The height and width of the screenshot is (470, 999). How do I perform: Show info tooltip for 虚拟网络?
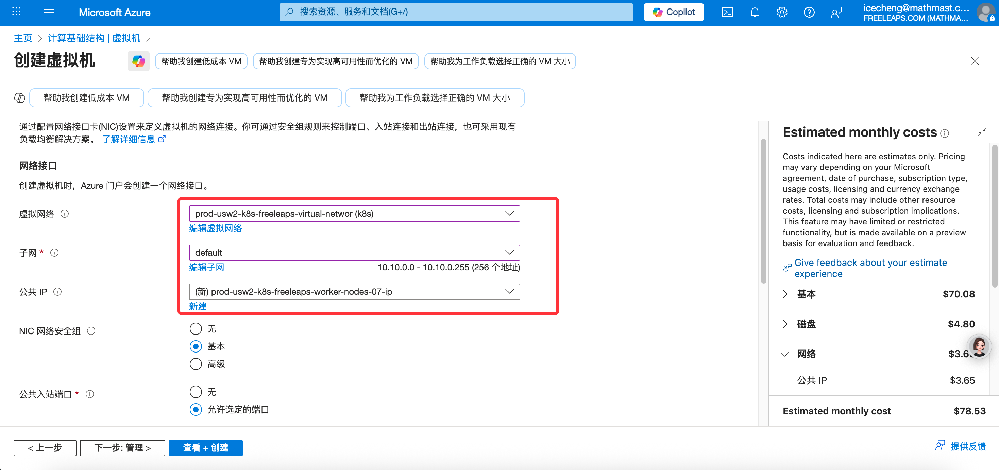[x=65, y=214]
